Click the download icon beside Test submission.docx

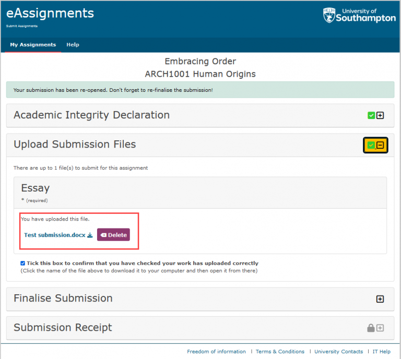(90, 235)
